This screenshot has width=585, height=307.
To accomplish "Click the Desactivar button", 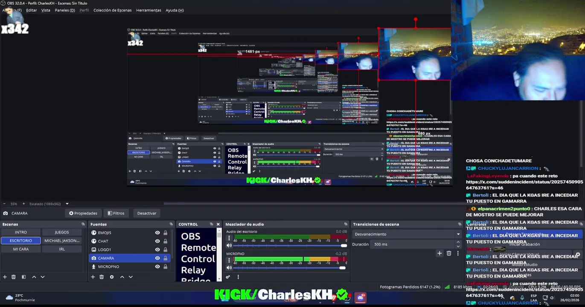I will (x=147, y=213).
